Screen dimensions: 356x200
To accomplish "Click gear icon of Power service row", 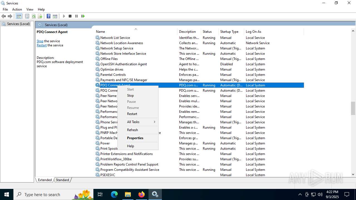I will (x=97, y=143).
